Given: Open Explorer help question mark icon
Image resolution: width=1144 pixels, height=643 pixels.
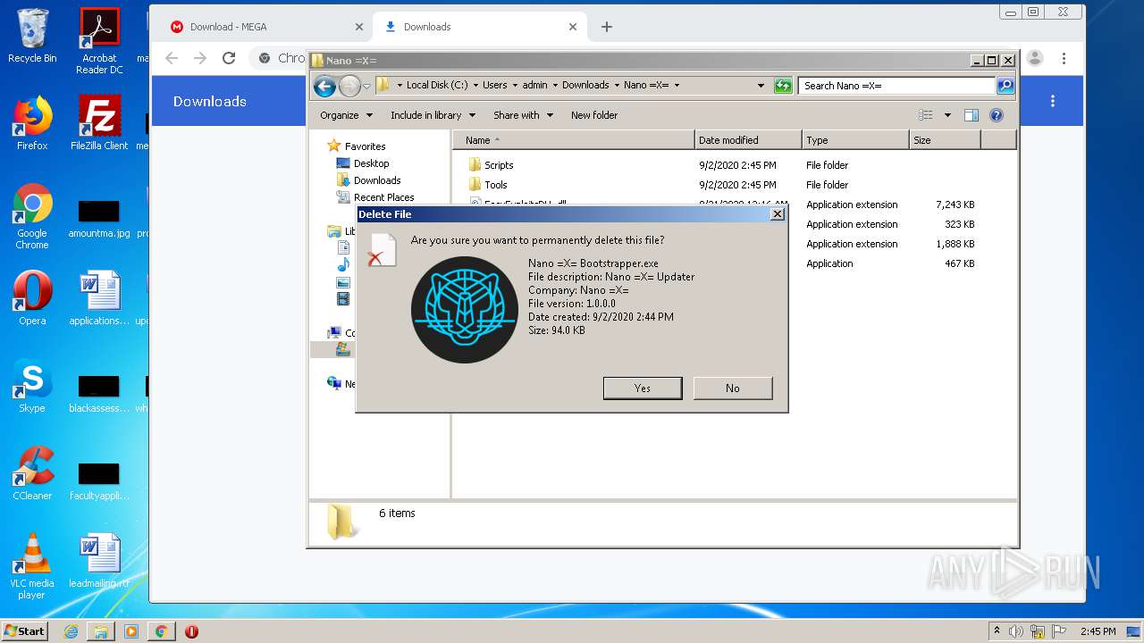Looking at the screenshot, I should [x=997, y=115].
